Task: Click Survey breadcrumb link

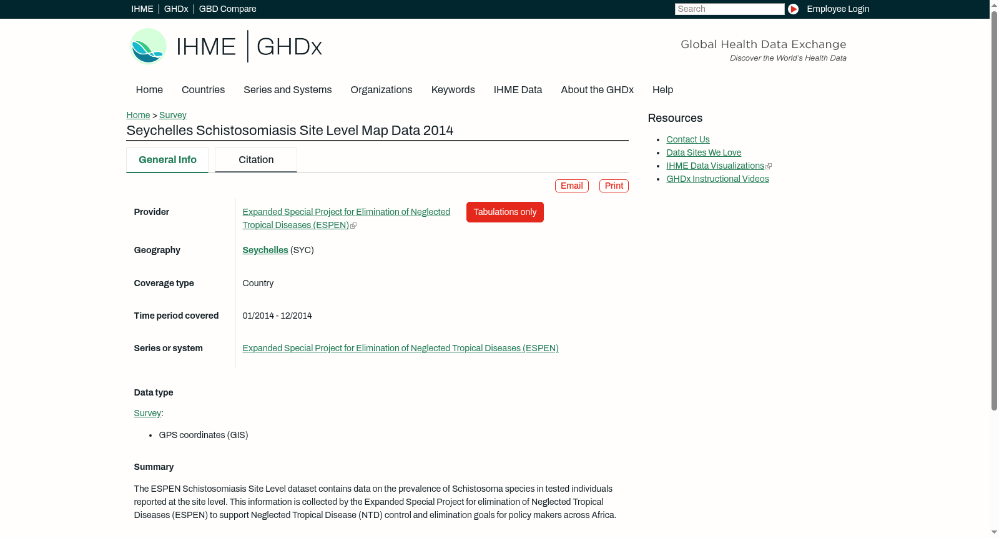Action: pos(173,115)
